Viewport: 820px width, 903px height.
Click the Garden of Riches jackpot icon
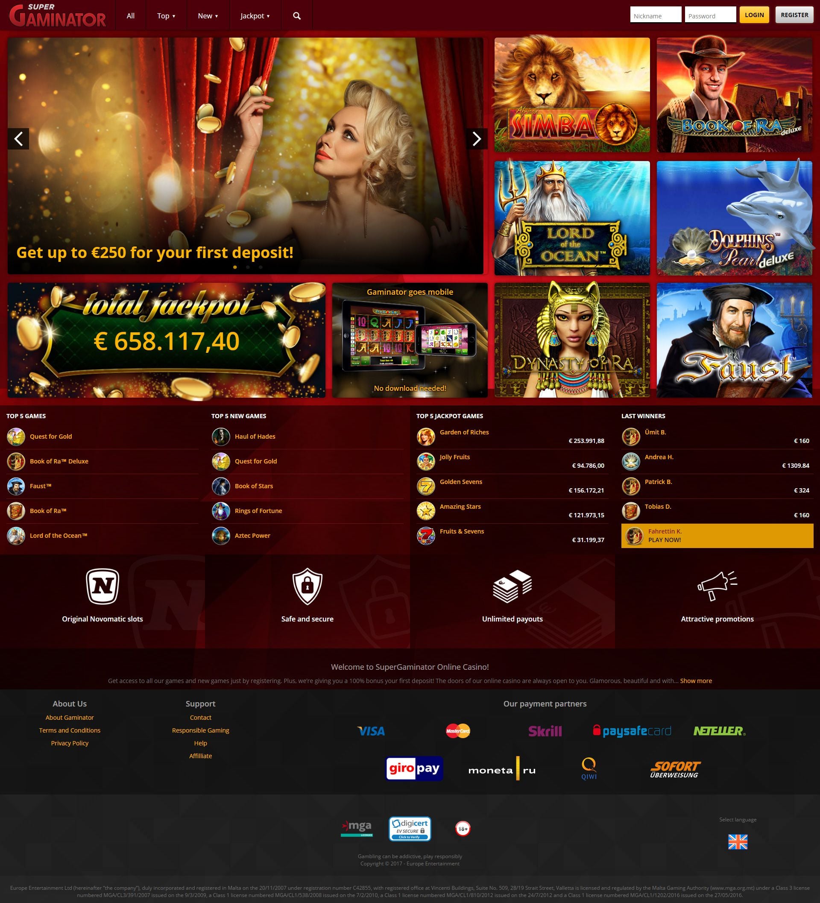tap(426, 437)
